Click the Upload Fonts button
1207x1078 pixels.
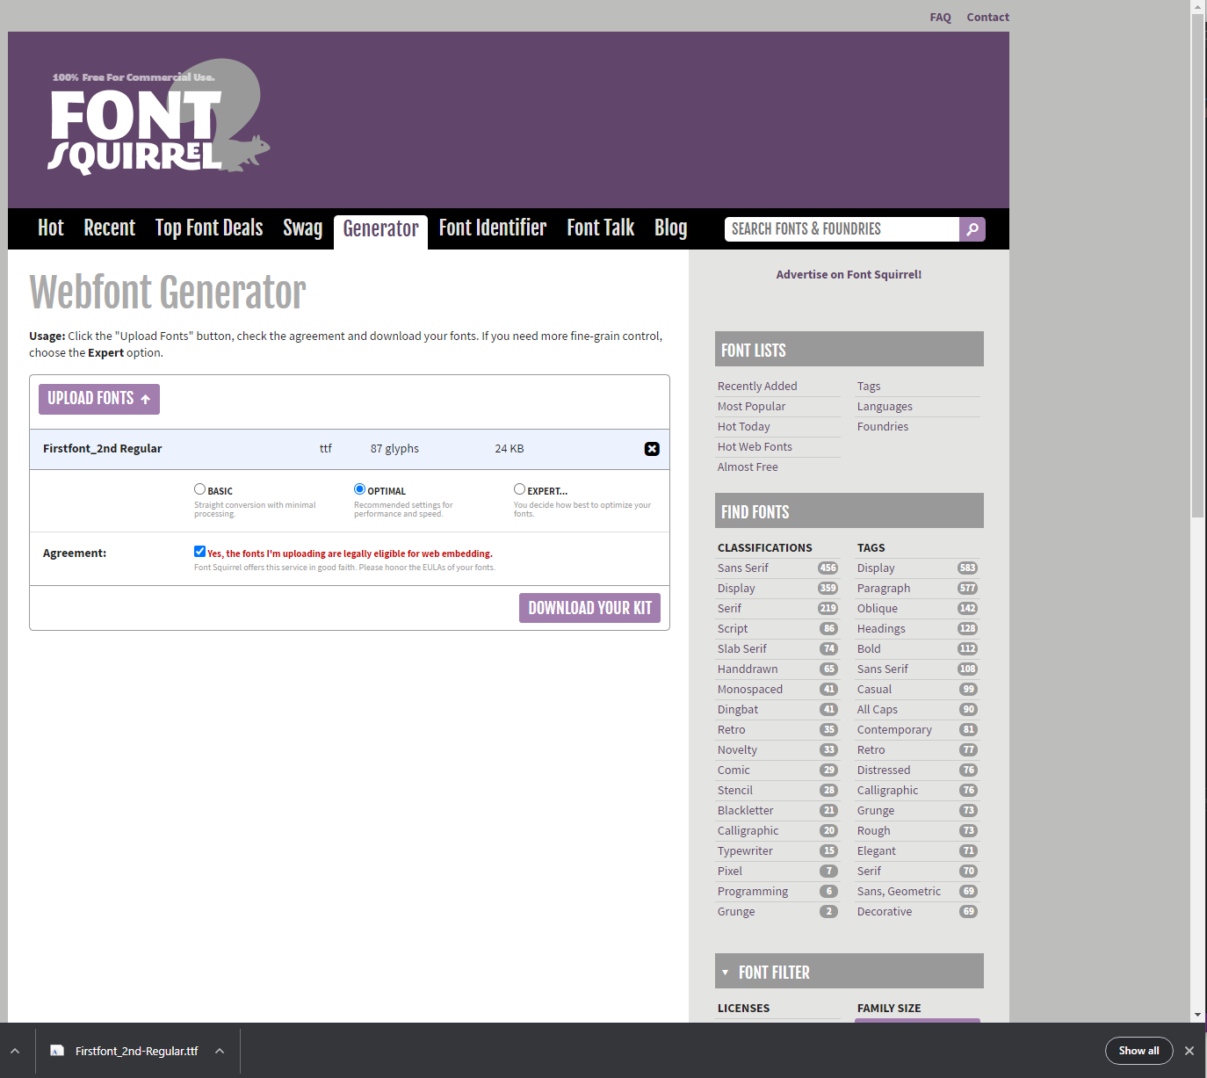[x=99, y=399]
